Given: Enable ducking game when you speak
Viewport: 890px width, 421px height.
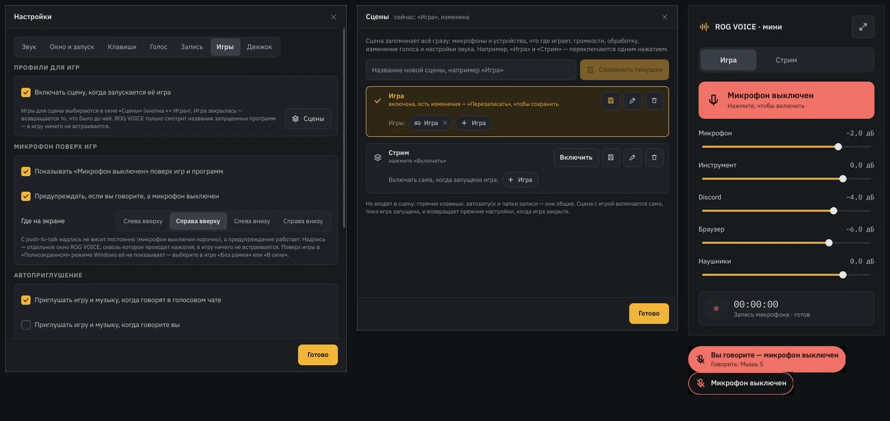Looking at the screenshot, I should click(26, 325).
